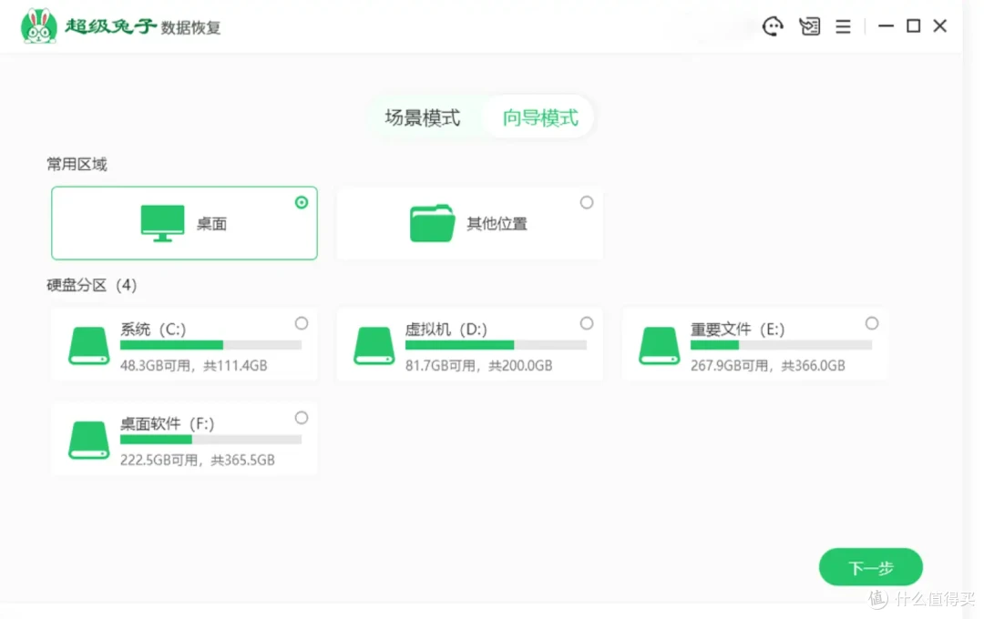Viewport: 984px width, 619px height.
Task: Click the drive icon for 桌面软件 (F:)
Action: click(88, 441)
